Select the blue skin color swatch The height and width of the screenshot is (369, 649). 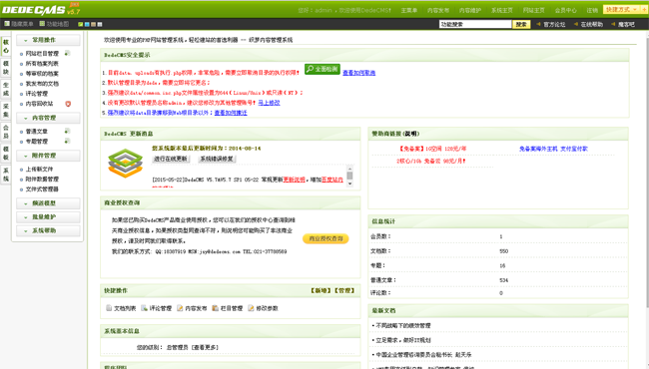click(87, 24)
